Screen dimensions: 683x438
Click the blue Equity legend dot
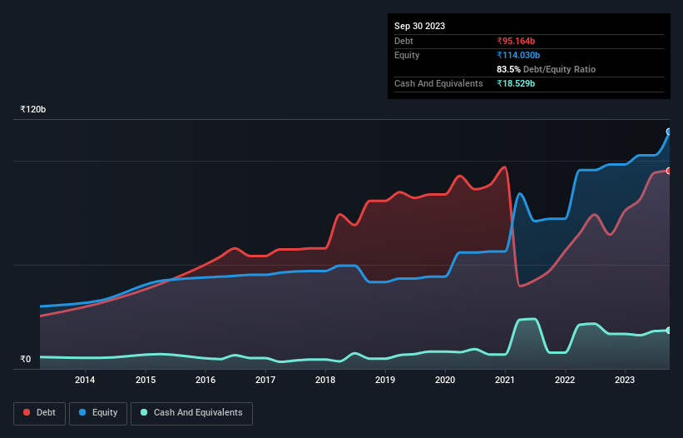(82, 412)
